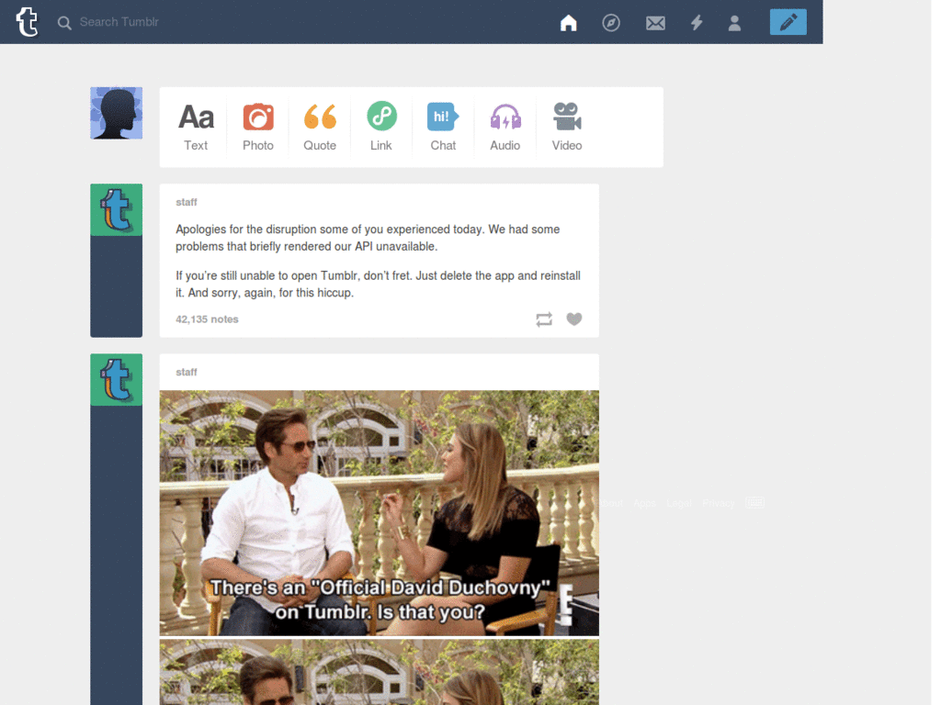Click the Tumblr logo
Screen dimensions: 941x705
coord(27,22)
